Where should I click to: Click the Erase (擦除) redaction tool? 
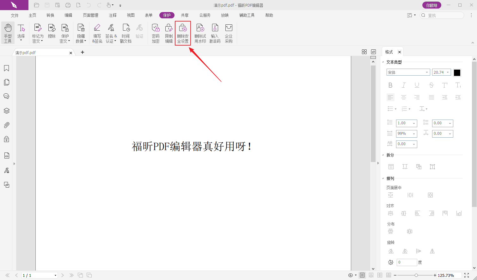52,32
